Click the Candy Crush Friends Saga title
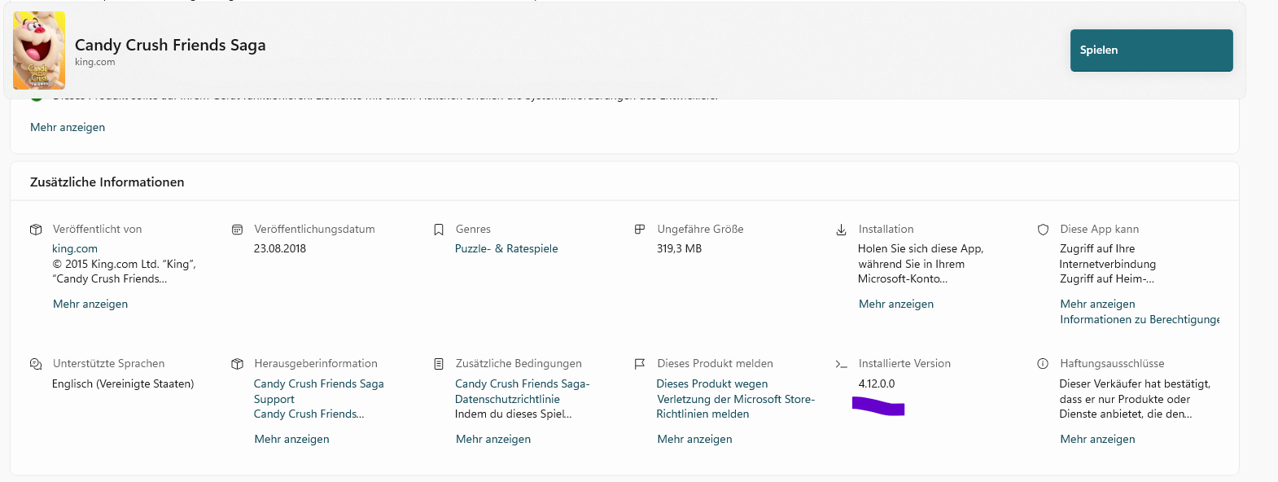Screen dimensions: 1278x482 coord(170,45)
